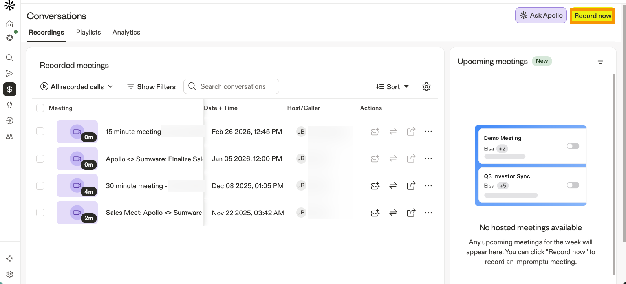Click the New badge beside Upcoming meetings
Viewport: 626px width, 284px height.
click(x=542, y=61)
